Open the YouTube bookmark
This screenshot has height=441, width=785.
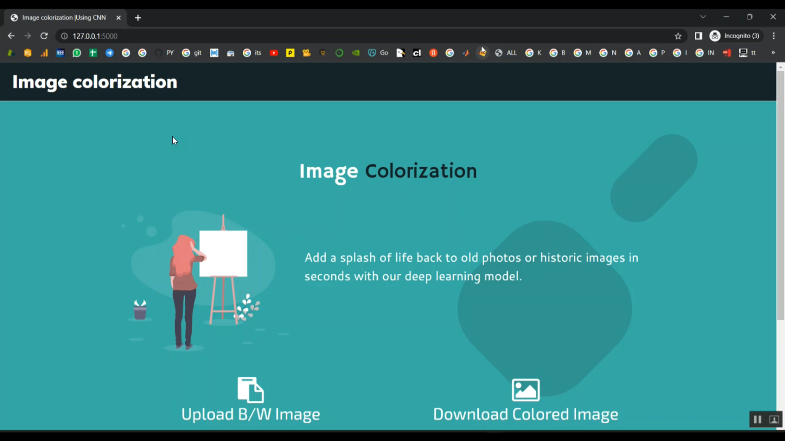[x=274, y=53]
